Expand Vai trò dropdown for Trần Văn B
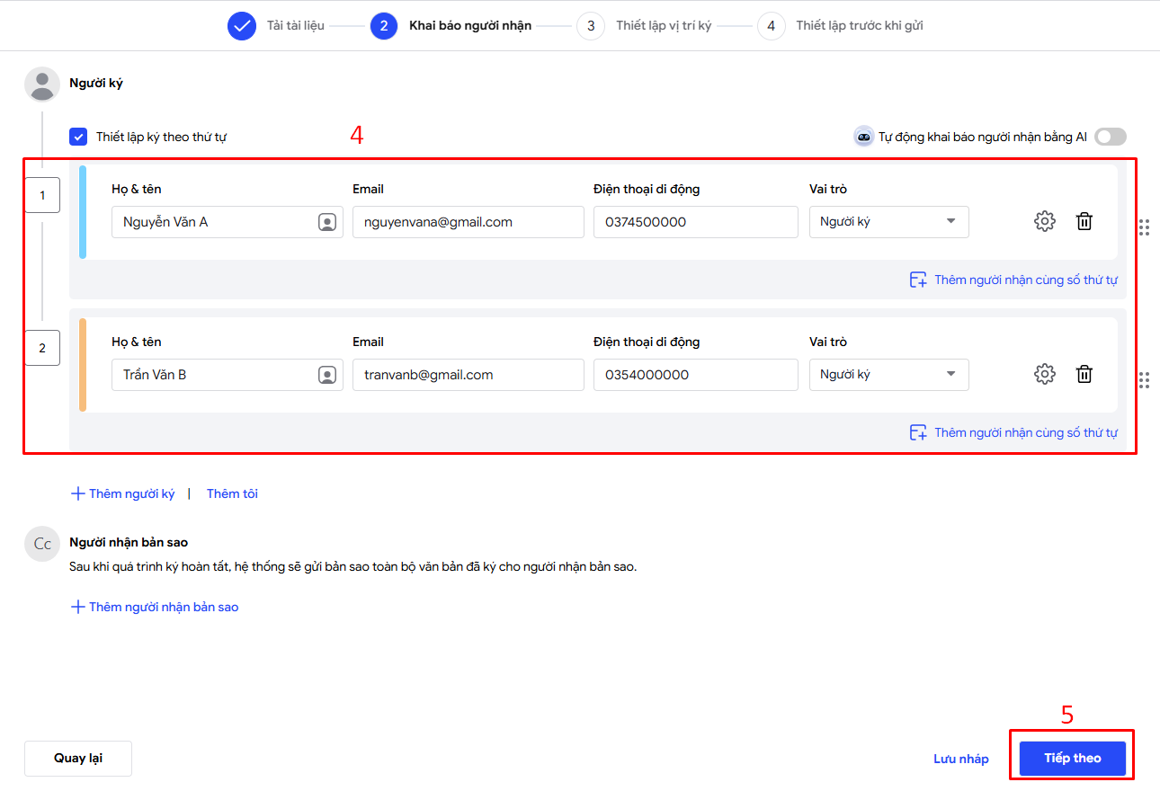This screenshot has width=1160, height=791. [x=888, y=375]
